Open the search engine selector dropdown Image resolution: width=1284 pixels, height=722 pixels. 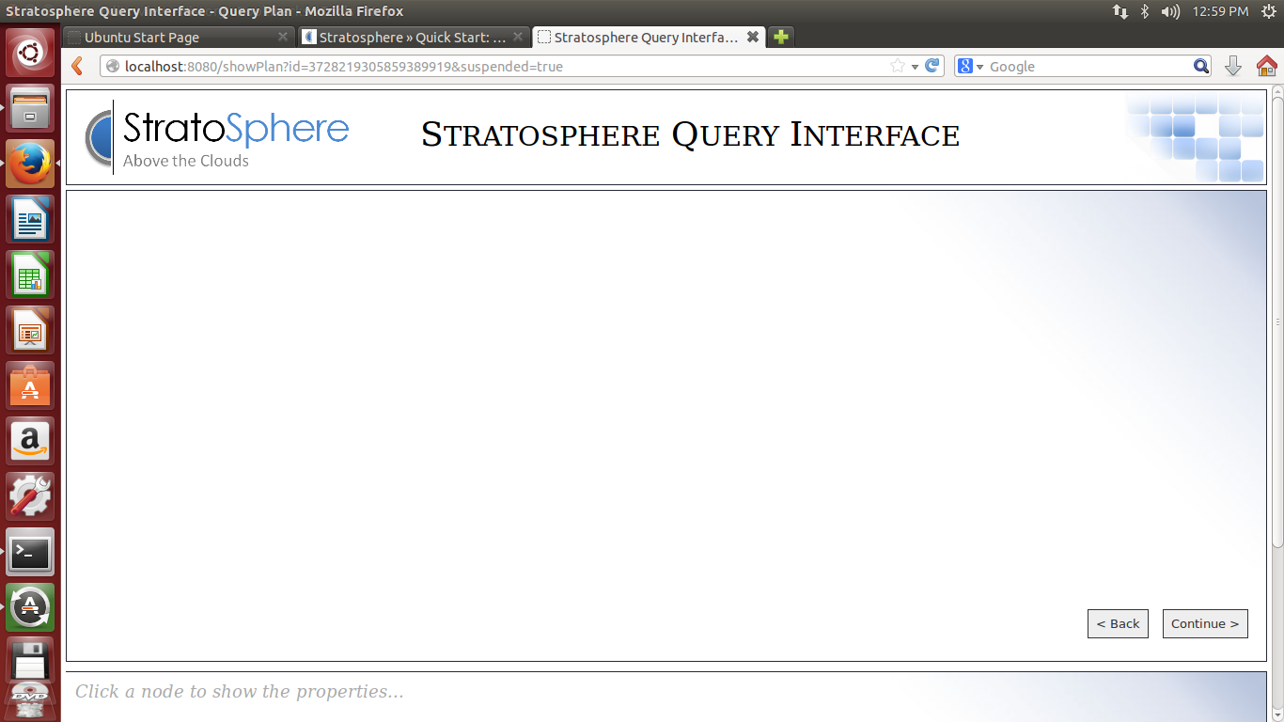click(970, 66)
